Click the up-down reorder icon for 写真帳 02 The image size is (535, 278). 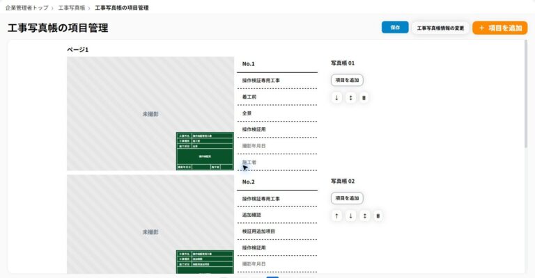364,215
